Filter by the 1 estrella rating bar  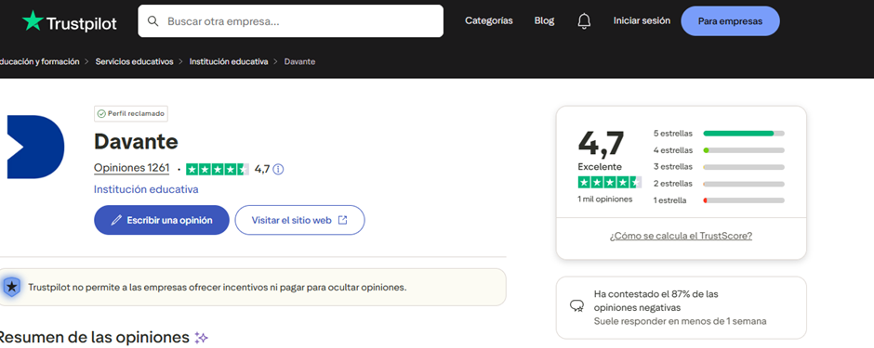pos(719,200)
